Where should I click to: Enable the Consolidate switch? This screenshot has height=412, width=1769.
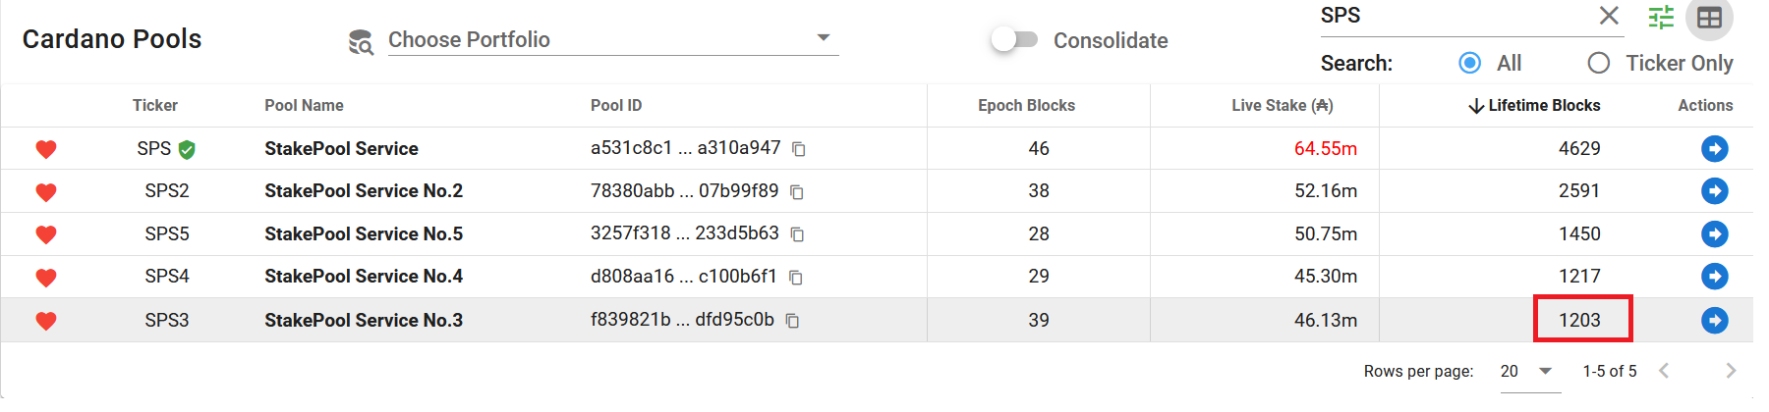(1014, 40)
